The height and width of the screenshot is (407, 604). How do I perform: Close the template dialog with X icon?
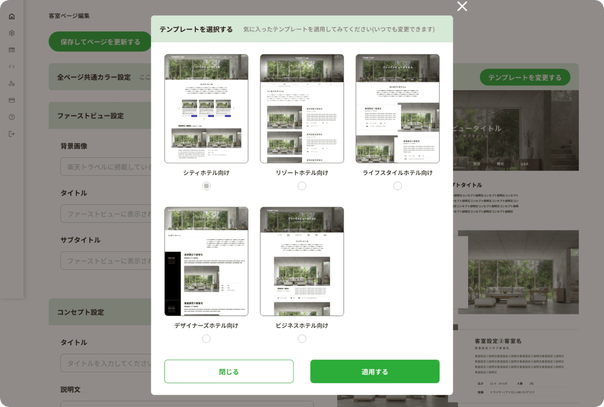tap(462, 6)
